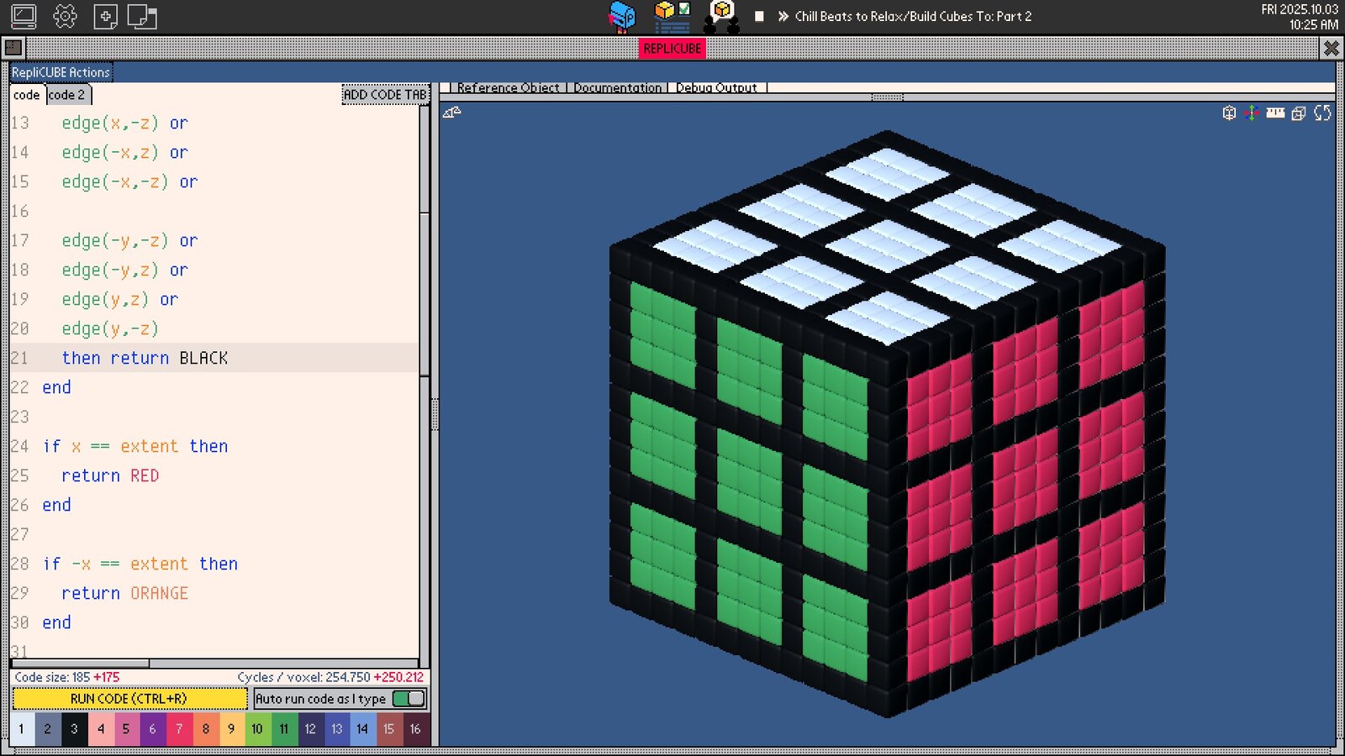This screenshot has width=1345, height=756.
Task: Open the Documentation tab
Action: (x=617, y=87)
